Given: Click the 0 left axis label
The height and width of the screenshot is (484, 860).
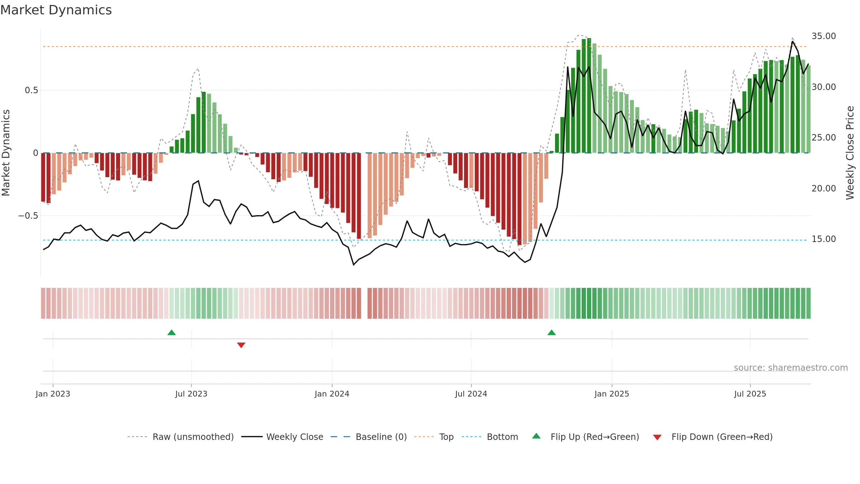Looking at the screenshot, I should pyautogui.click(x=35, y=153).
